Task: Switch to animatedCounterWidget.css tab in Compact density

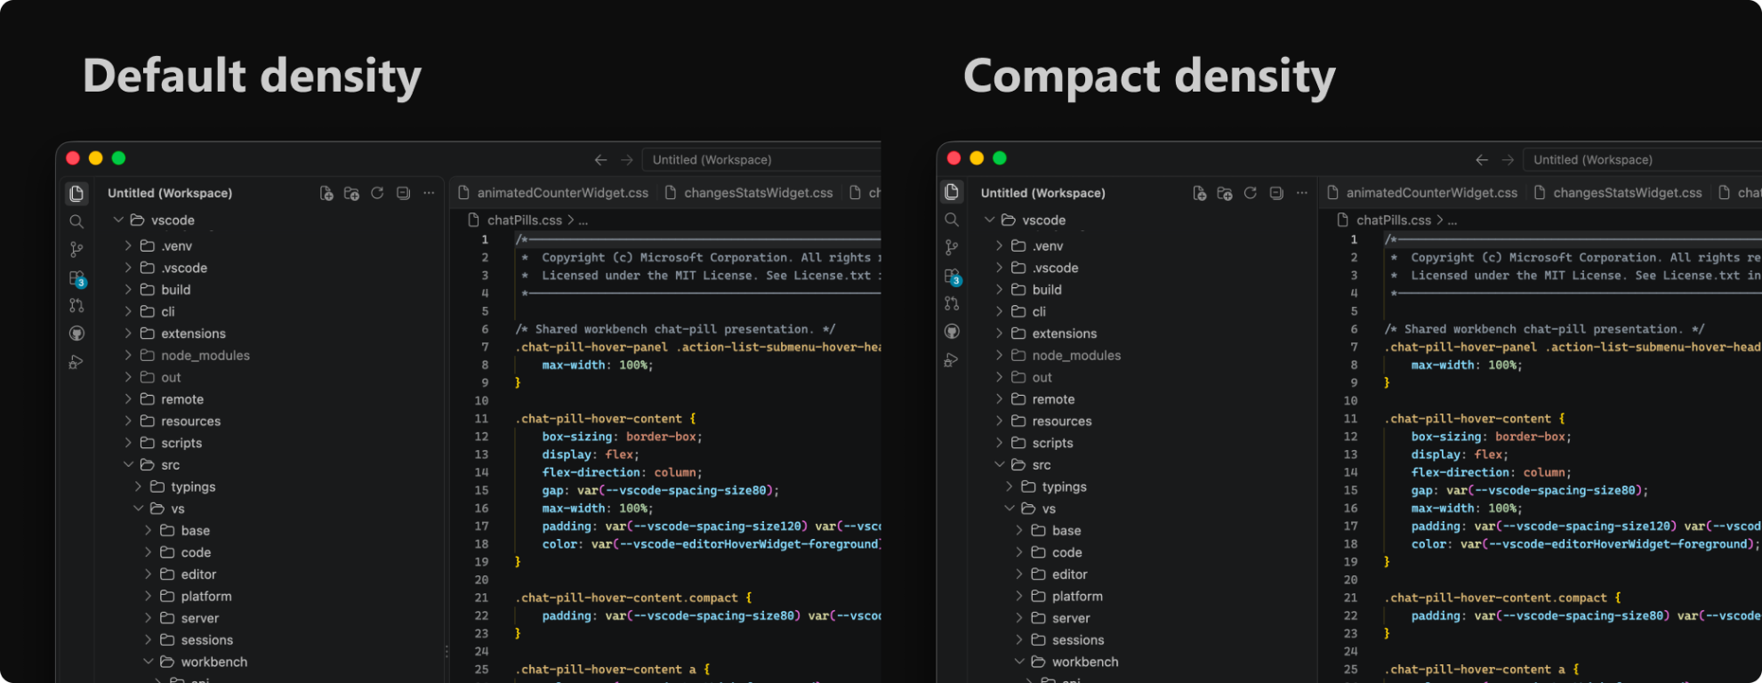Action: point(1422,193)
